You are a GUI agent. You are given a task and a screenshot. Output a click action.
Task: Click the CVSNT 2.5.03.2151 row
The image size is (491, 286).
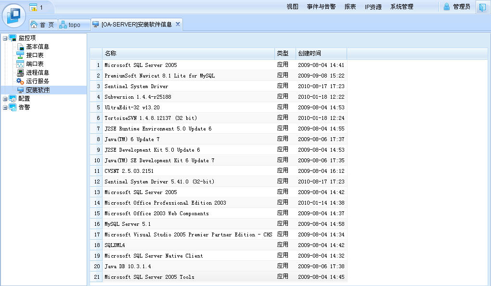[218, 171]
